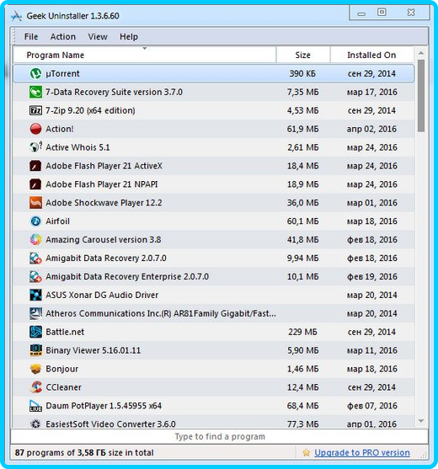Select Adobe Shockwave Player 12.2 name
438x469 pixels.
pos(104,203)
